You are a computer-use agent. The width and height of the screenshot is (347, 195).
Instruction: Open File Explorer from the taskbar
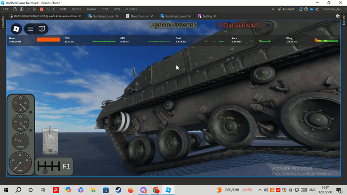pos(93,190)
